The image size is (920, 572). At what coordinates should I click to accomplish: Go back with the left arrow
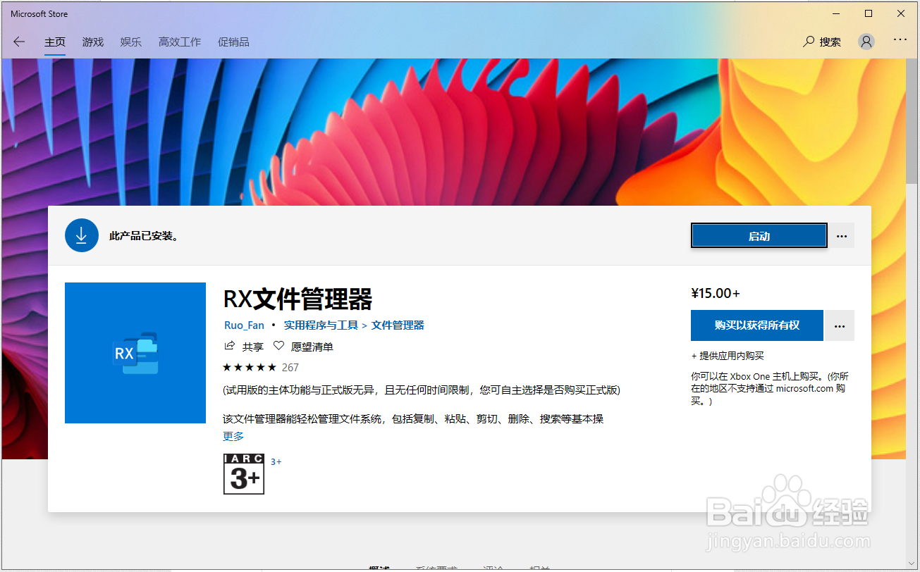(x=19, y=42)
